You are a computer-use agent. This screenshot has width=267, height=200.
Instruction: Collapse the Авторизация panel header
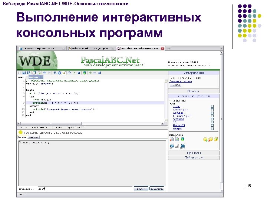[x=194, y=73]
